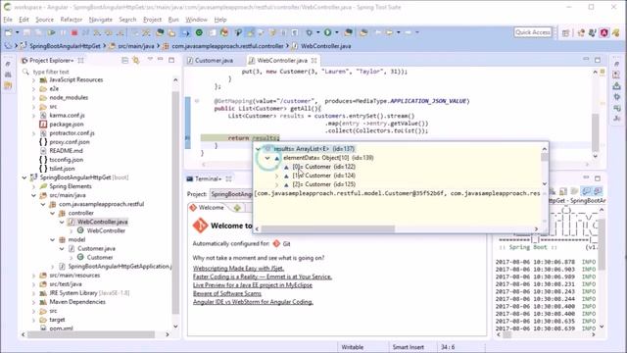Open the Window menu
The image size is (627, 353).
pyautogui.click(x=196, y=20)
